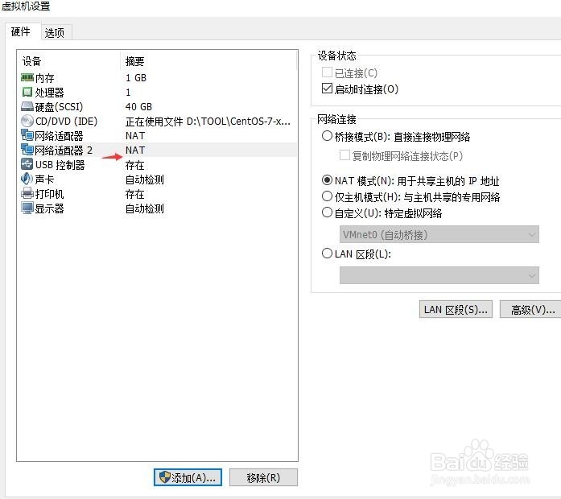This screenshot has width=561, height=499.
Task: Open the VMnet0 (自动桥接) dropdown
Action: tap(439, 234)
